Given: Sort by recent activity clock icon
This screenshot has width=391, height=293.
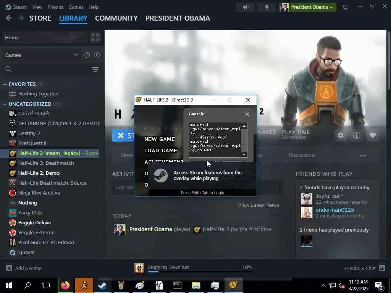Looking at the screenshot, I should click(x=87, y=55).
